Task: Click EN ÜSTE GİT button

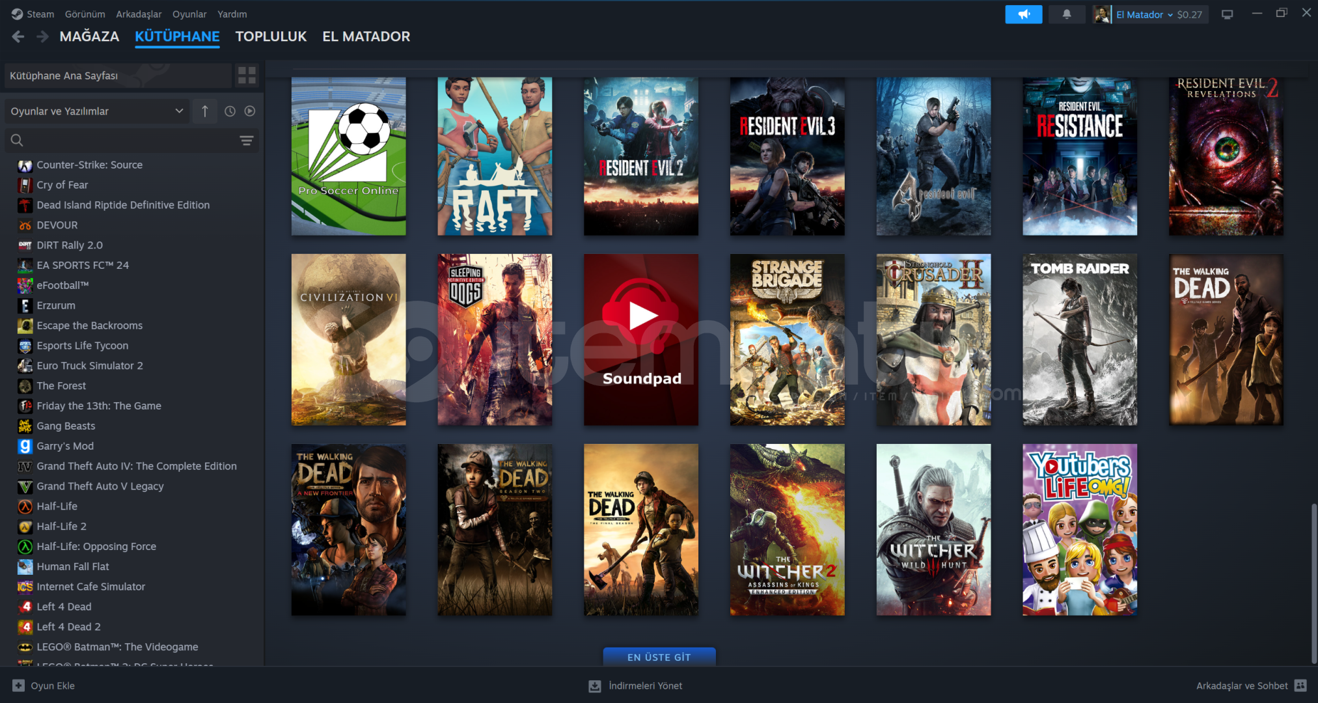Action: pos(659,657)
